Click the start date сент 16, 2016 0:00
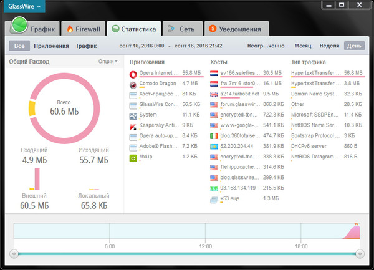 (141, 46)
